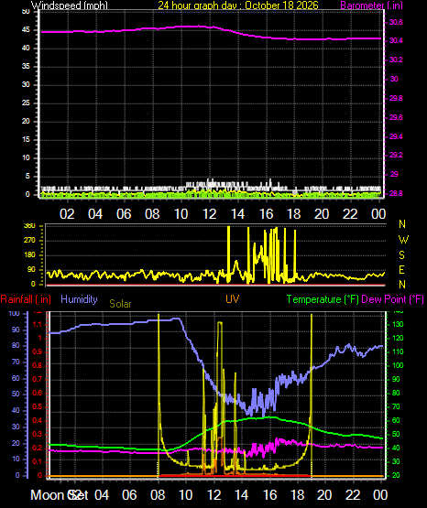427x508 pixels.
Task: Click hour 10 under the windspeed graph
Action: pos(181,214)
